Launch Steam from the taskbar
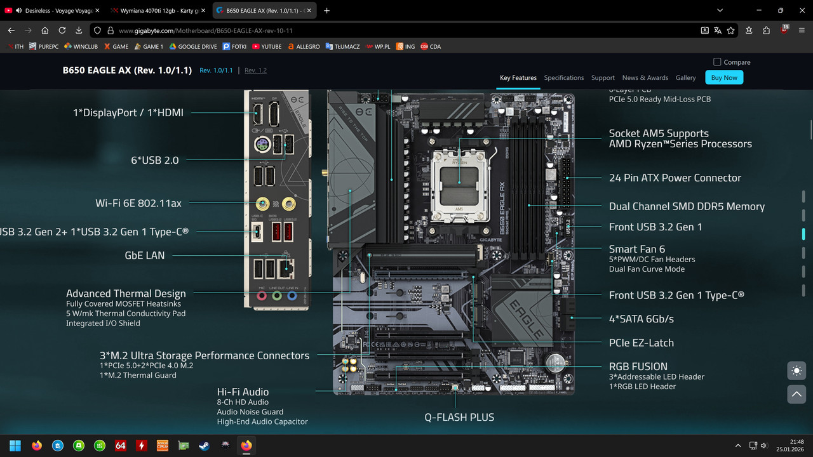 [204, 446]
